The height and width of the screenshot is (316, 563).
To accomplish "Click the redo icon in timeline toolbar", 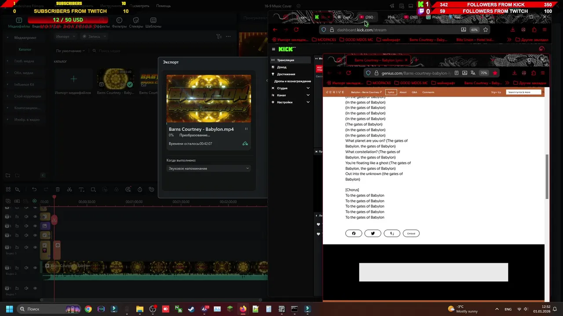I will click(46, 190).
